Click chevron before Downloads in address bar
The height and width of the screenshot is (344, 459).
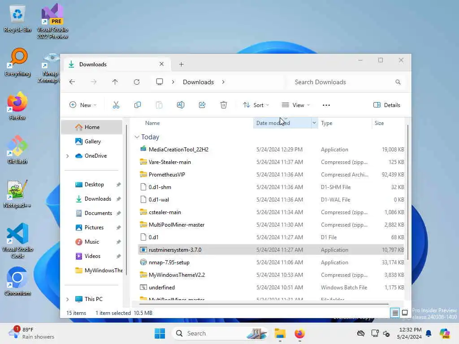pos(173,82)
